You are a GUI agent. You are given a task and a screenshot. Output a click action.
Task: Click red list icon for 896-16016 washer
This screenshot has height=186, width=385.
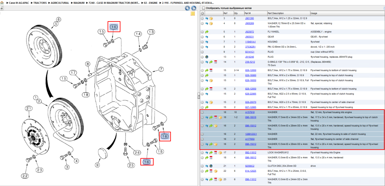pos(216,117)
